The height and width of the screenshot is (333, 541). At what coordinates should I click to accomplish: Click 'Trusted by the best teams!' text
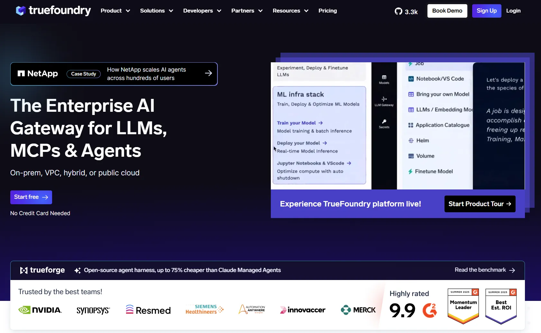(60, 292)
